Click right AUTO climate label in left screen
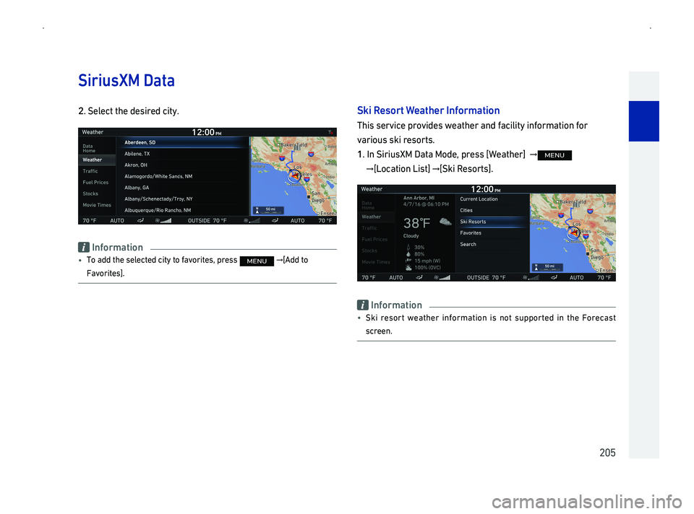This screenshot has height=514, width=694. (x=297, y=220)
